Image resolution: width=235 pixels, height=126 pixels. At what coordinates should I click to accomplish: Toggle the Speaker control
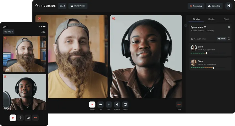coord(117,105)
